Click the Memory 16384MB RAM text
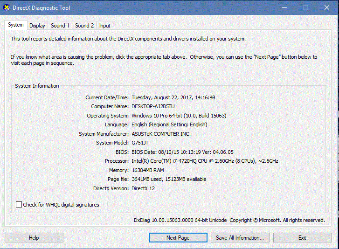The image size is (339, 249). tap(148, 170)
